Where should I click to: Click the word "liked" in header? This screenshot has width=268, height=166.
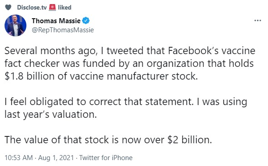click(x=65, y=7)
